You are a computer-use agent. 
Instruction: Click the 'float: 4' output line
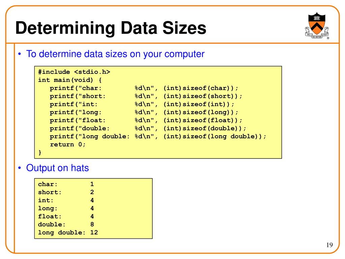(x=66, y=216)
